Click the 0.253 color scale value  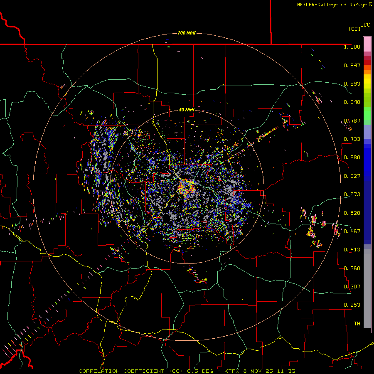tap(352, 305)
